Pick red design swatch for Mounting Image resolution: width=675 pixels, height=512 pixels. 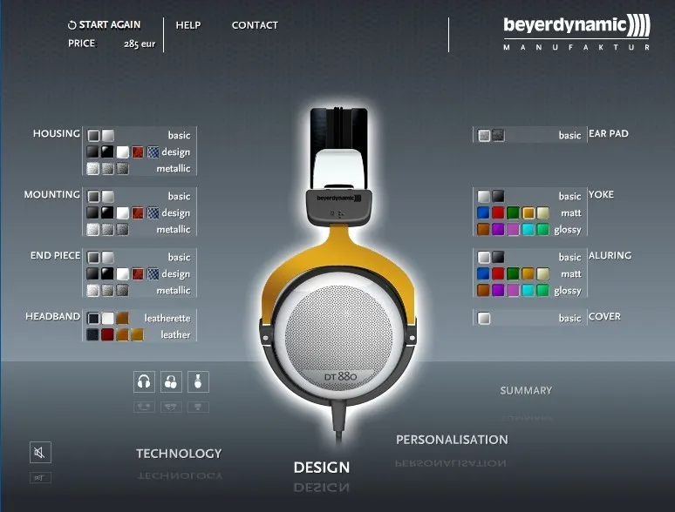coord(137,213)
